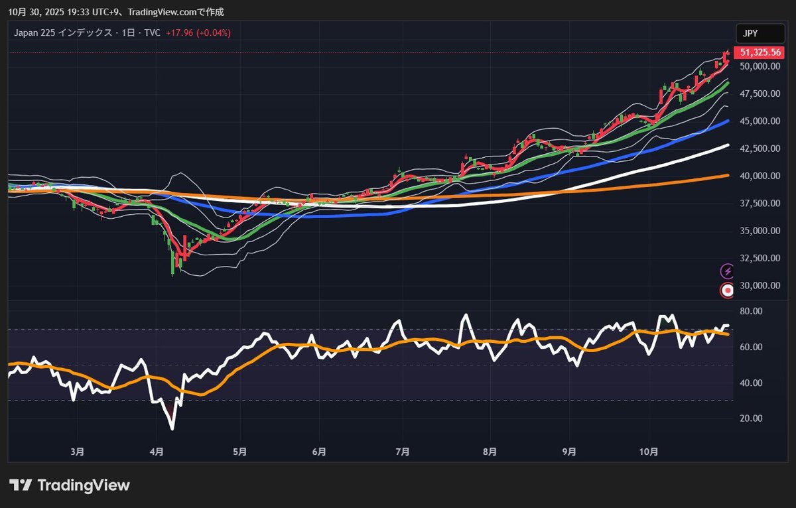
Task: Click the right end of the thick white moving average
Action: pos(727,145)
